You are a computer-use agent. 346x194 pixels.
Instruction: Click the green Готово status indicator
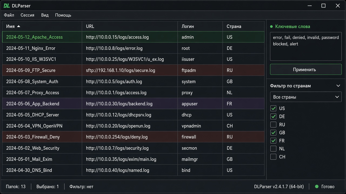pos(317,186)
